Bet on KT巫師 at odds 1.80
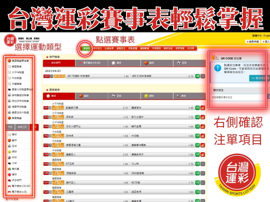Viewport: 270px width, 202px height. (x=97, y=164)
